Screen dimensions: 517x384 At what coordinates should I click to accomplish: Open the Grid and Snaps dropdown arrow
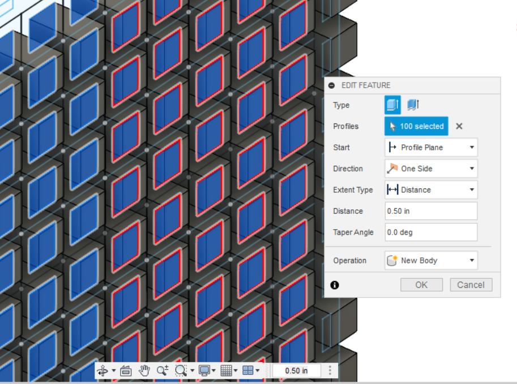(236, 370)
